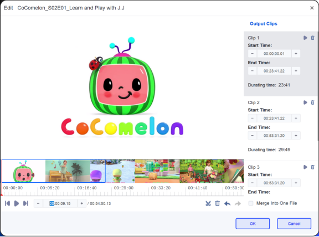Enable Merge Into One File checkbox
Viewport: 319px width, 237px height.
coord(251,203)
